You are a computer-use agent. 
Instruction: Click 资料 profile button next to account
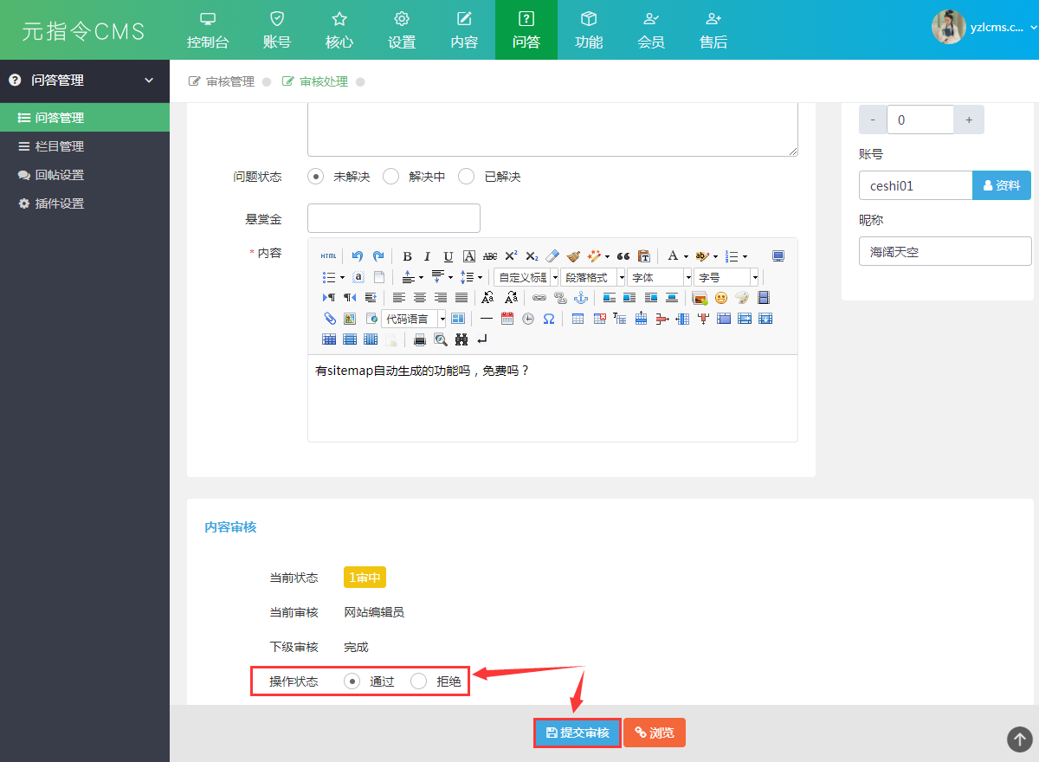click(x=1002, y=185)
